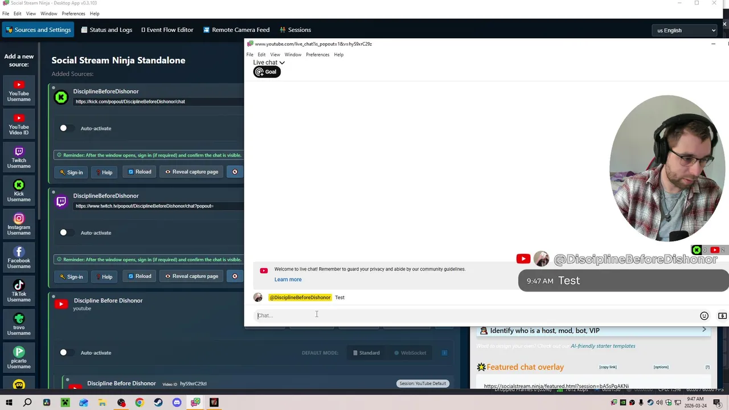Screen dimensions: 729x410
Task: Switch to Remote Camera Feed tab
Action: [236, 30]
